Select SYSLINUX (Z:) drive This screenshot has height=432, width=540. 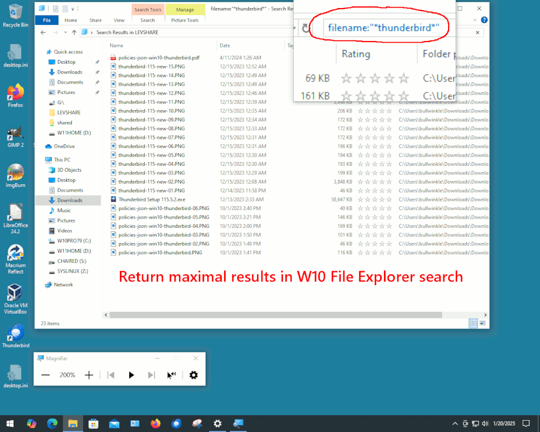[x=72, y=271]
